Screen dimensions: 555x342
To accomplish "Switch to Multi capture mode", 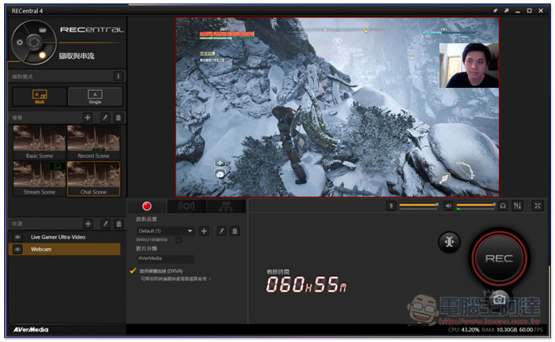I will pyautogui.click(x=40, y=96).
